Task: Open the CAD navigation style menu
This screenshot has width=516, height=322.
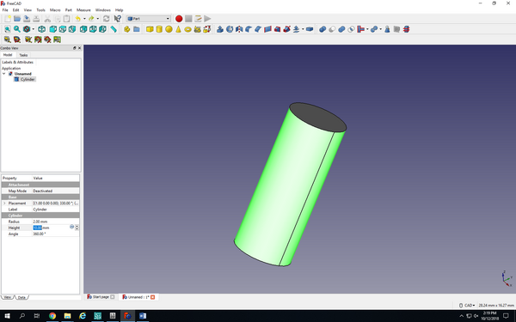Action: coord(467,305)
